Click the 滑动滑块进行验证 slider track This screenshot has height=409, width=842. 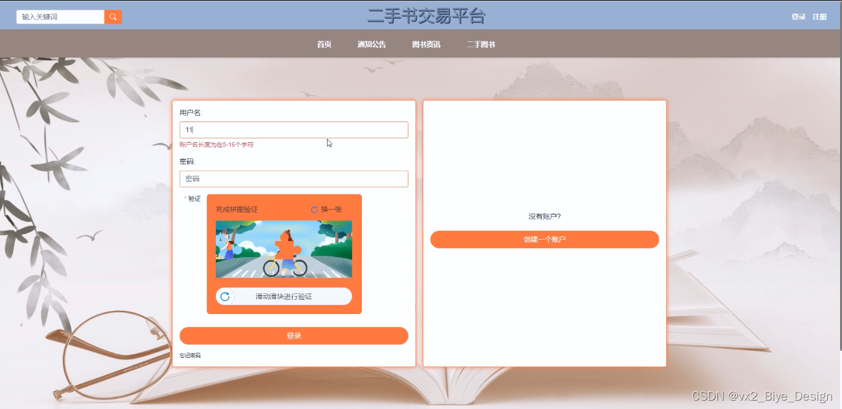(x=284, y=297)
